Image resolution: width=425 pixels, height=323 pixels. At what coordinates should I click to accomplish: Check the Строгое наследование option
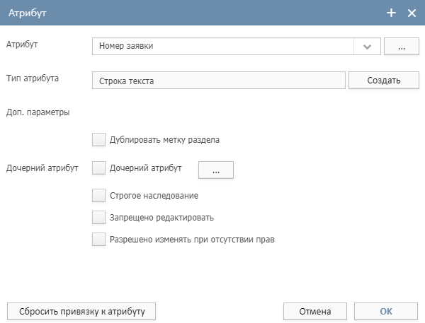(x=98, y=195)
